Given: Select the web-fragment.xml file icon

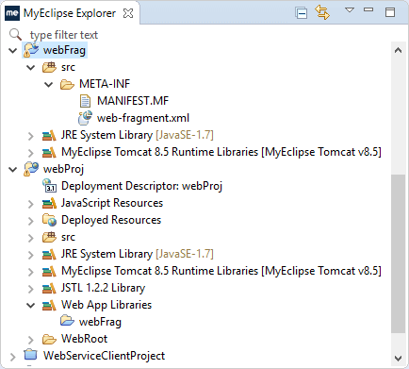Looking at the screenshot, I should pos(85,118).
